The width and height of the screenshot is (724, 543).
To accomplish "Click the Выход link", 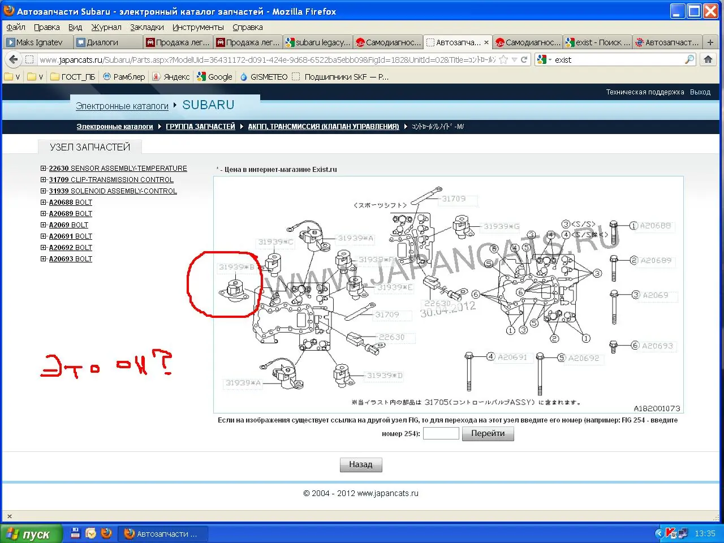I will 700,92.
